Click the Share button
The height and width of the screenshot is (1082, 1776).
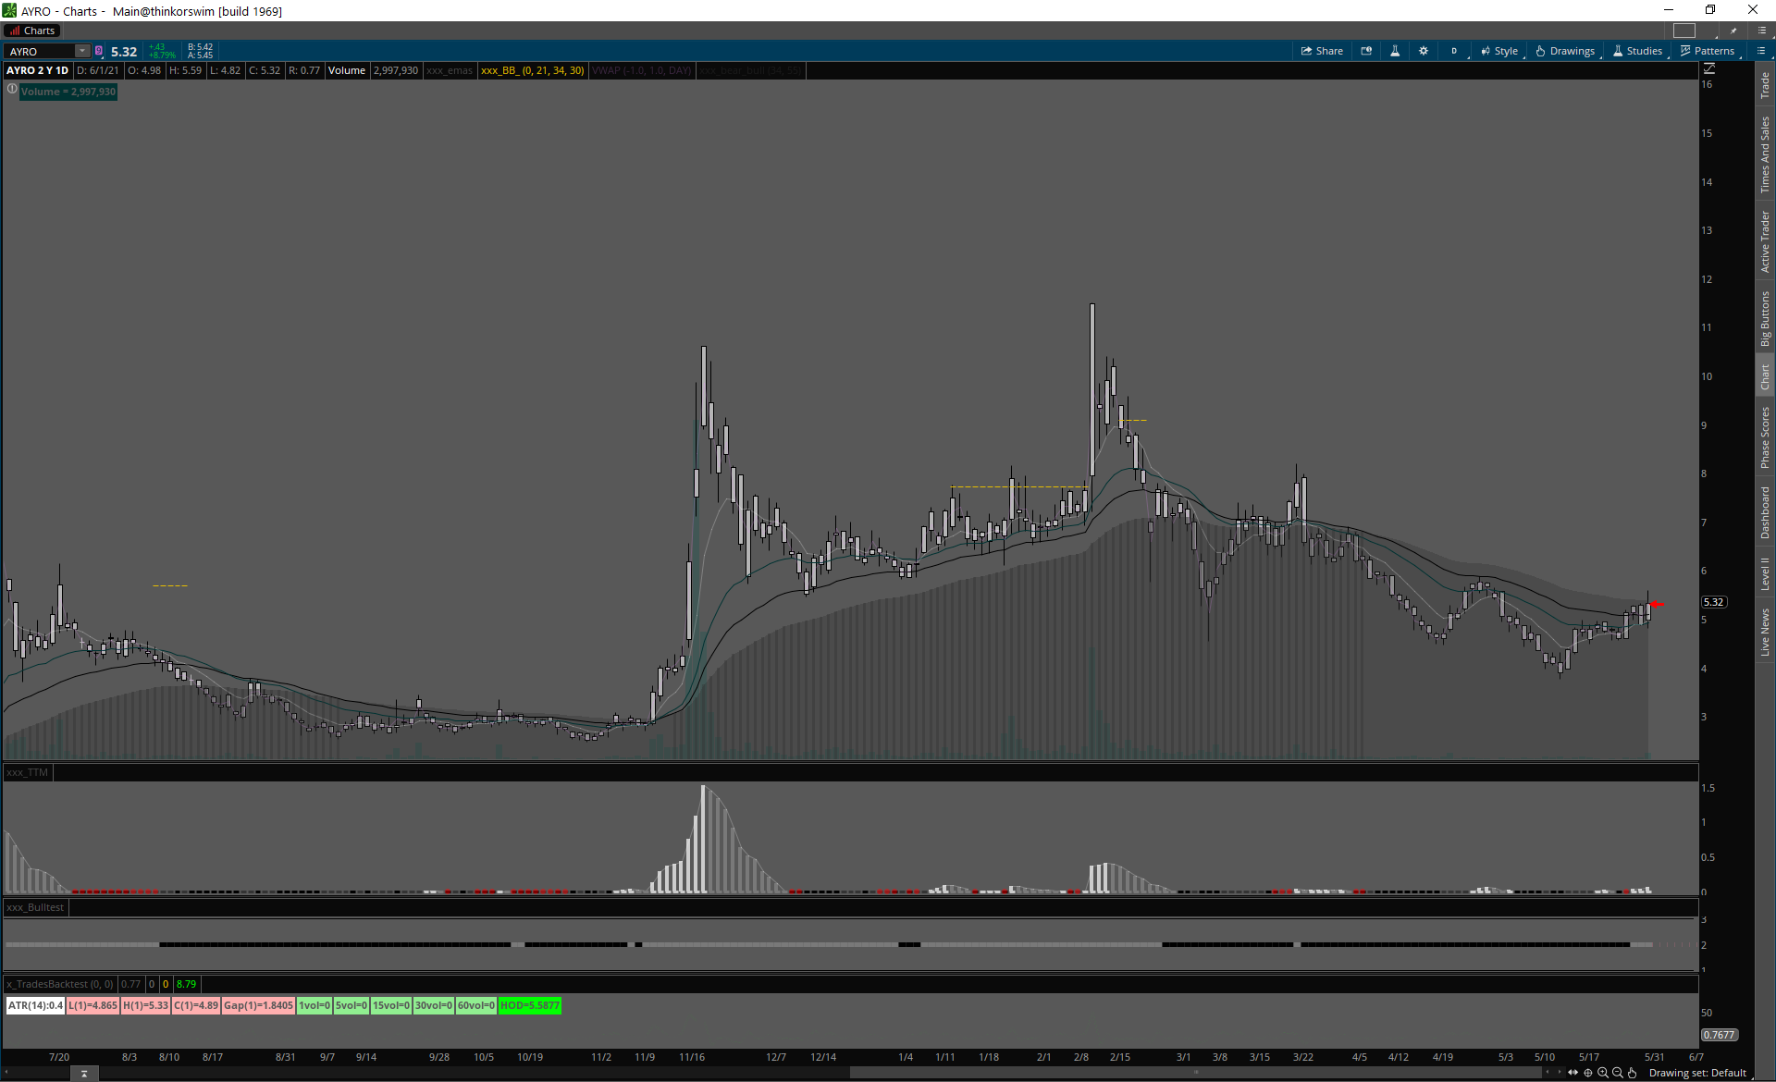[x=1322, y=51]
